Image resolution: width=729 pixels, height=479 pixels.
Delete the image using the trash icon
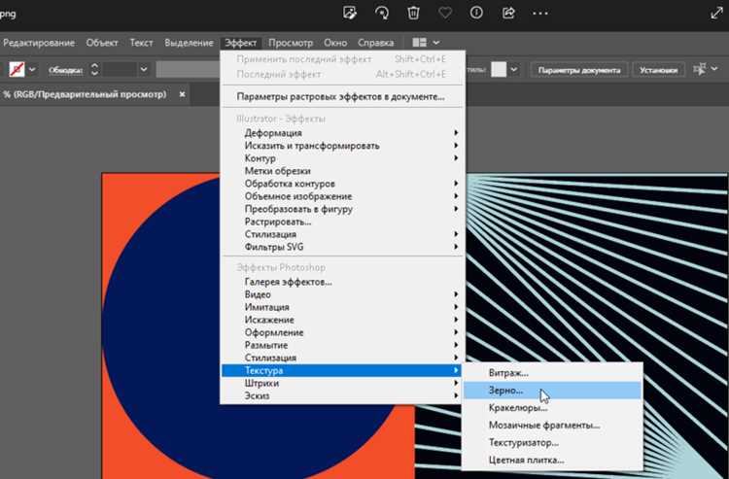click(x=413, y=13)
